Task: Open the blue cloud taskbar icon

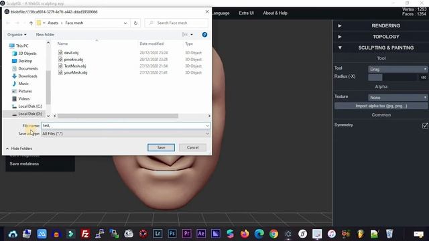Action: (13, 234)
